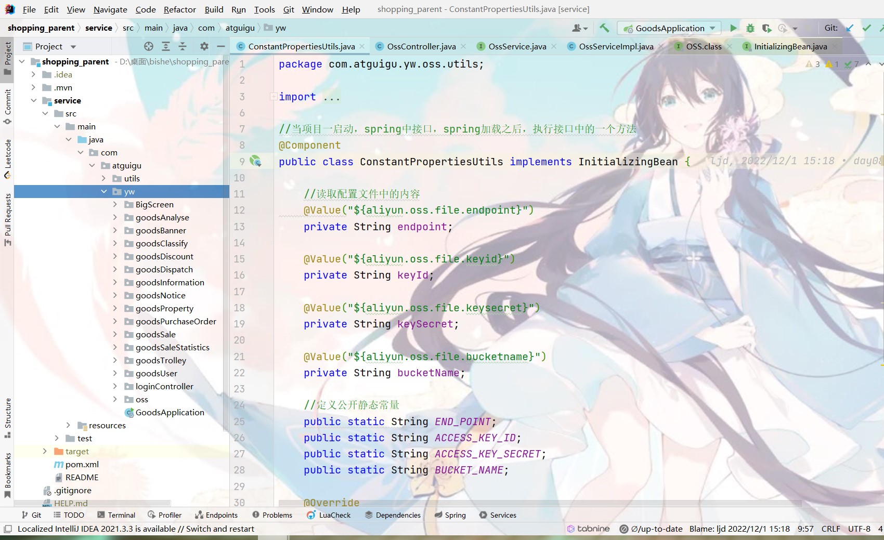
Task: Open the Project tool window sidebar button
Action: coord(7,58)
